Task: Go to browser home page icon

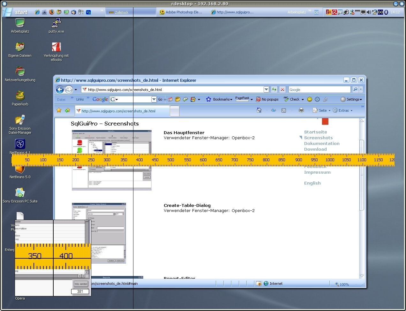Action: pos(259,110)
